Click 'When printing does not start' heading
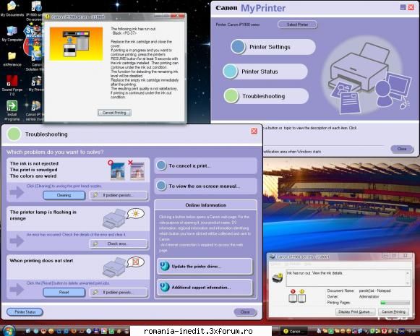This screenshot has width=420, height=336. 41,261
